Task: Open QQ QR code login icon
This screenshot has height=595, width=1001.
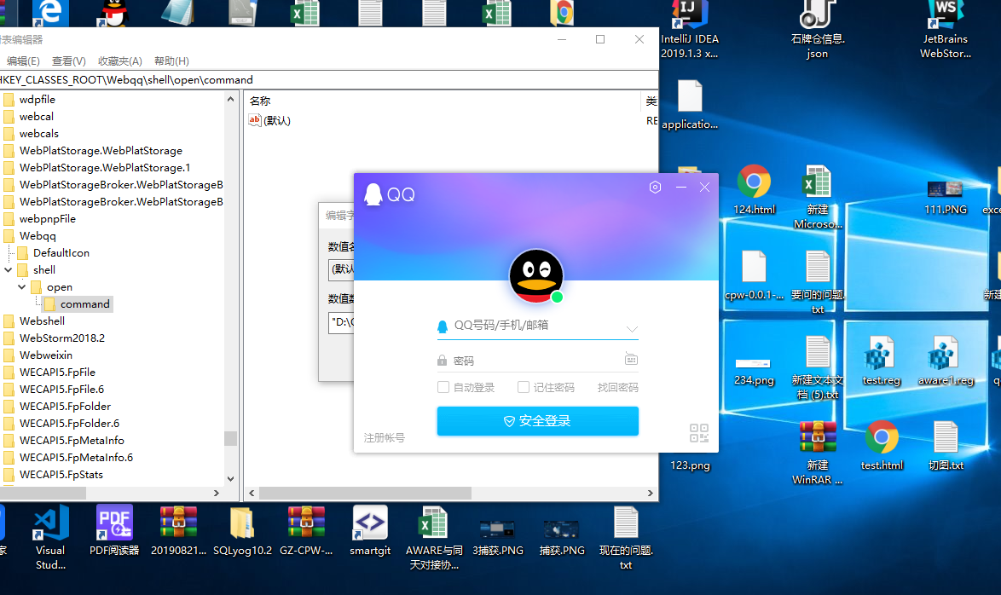Action: click(699, 433)
